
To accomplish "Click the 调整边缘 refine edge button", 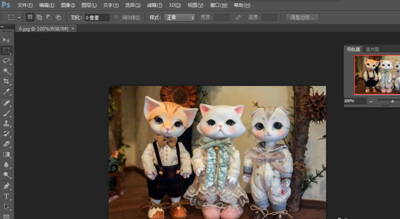I will (302, 18).
